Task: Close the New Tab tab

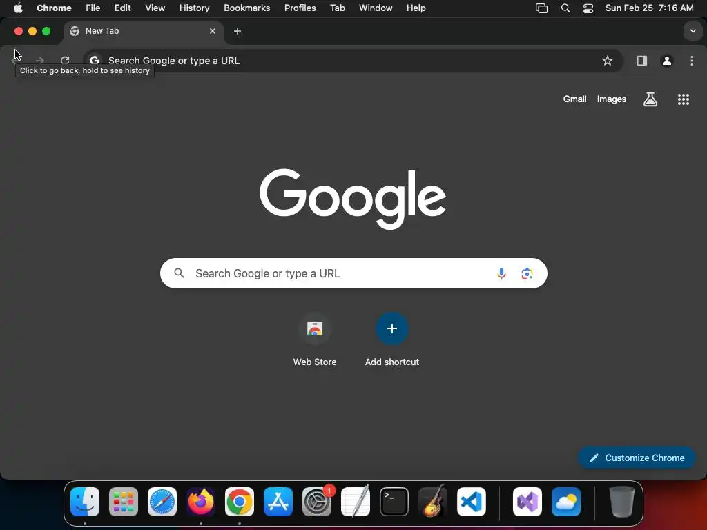Action: 213,31
